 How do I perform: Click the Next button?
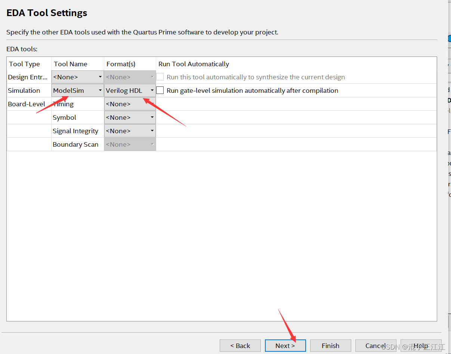pyautogui.click(x=285, y=346)
